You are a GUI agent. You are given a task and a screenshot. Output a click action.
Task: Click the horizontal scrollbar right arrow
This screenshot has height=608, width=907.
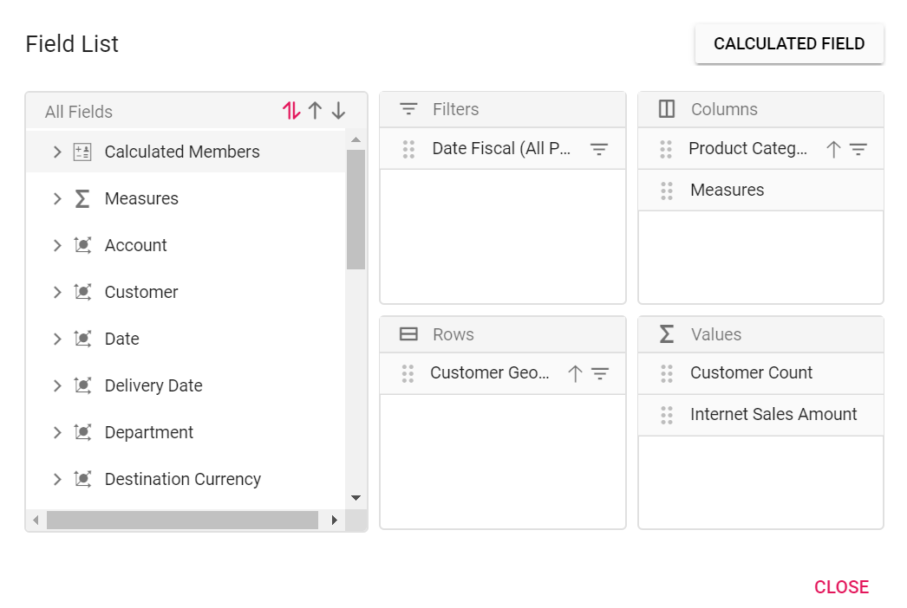pos(335,521)
